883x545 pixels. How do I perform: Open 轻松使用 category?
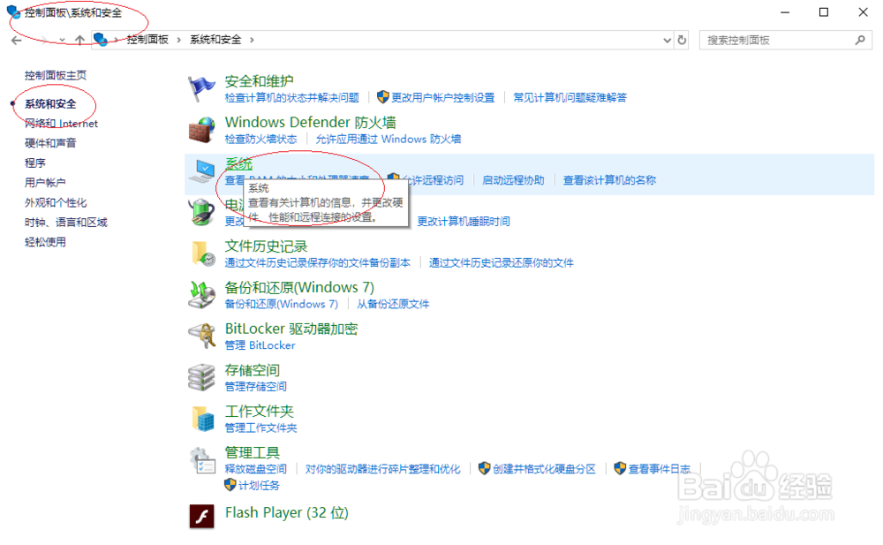click(x=45, y=242)
